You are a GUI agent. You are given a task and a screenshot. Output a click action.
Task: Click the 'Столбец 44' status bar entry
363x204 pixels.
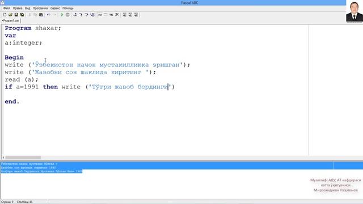24,202
